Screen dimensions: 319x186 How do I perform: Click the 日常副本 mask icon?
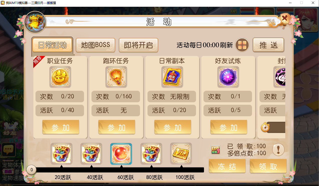(172, 77)
